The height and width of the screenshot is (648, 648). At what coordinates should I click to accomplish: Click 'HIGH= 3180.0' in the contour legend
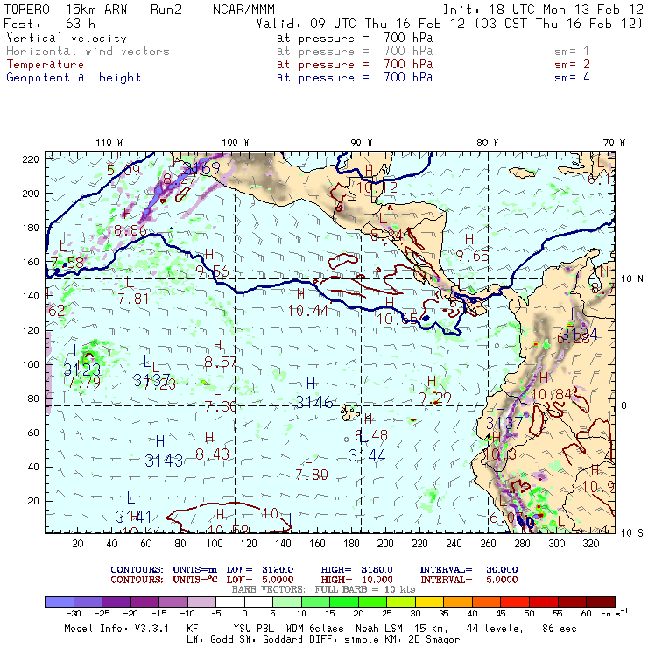[x=357, y=570]
